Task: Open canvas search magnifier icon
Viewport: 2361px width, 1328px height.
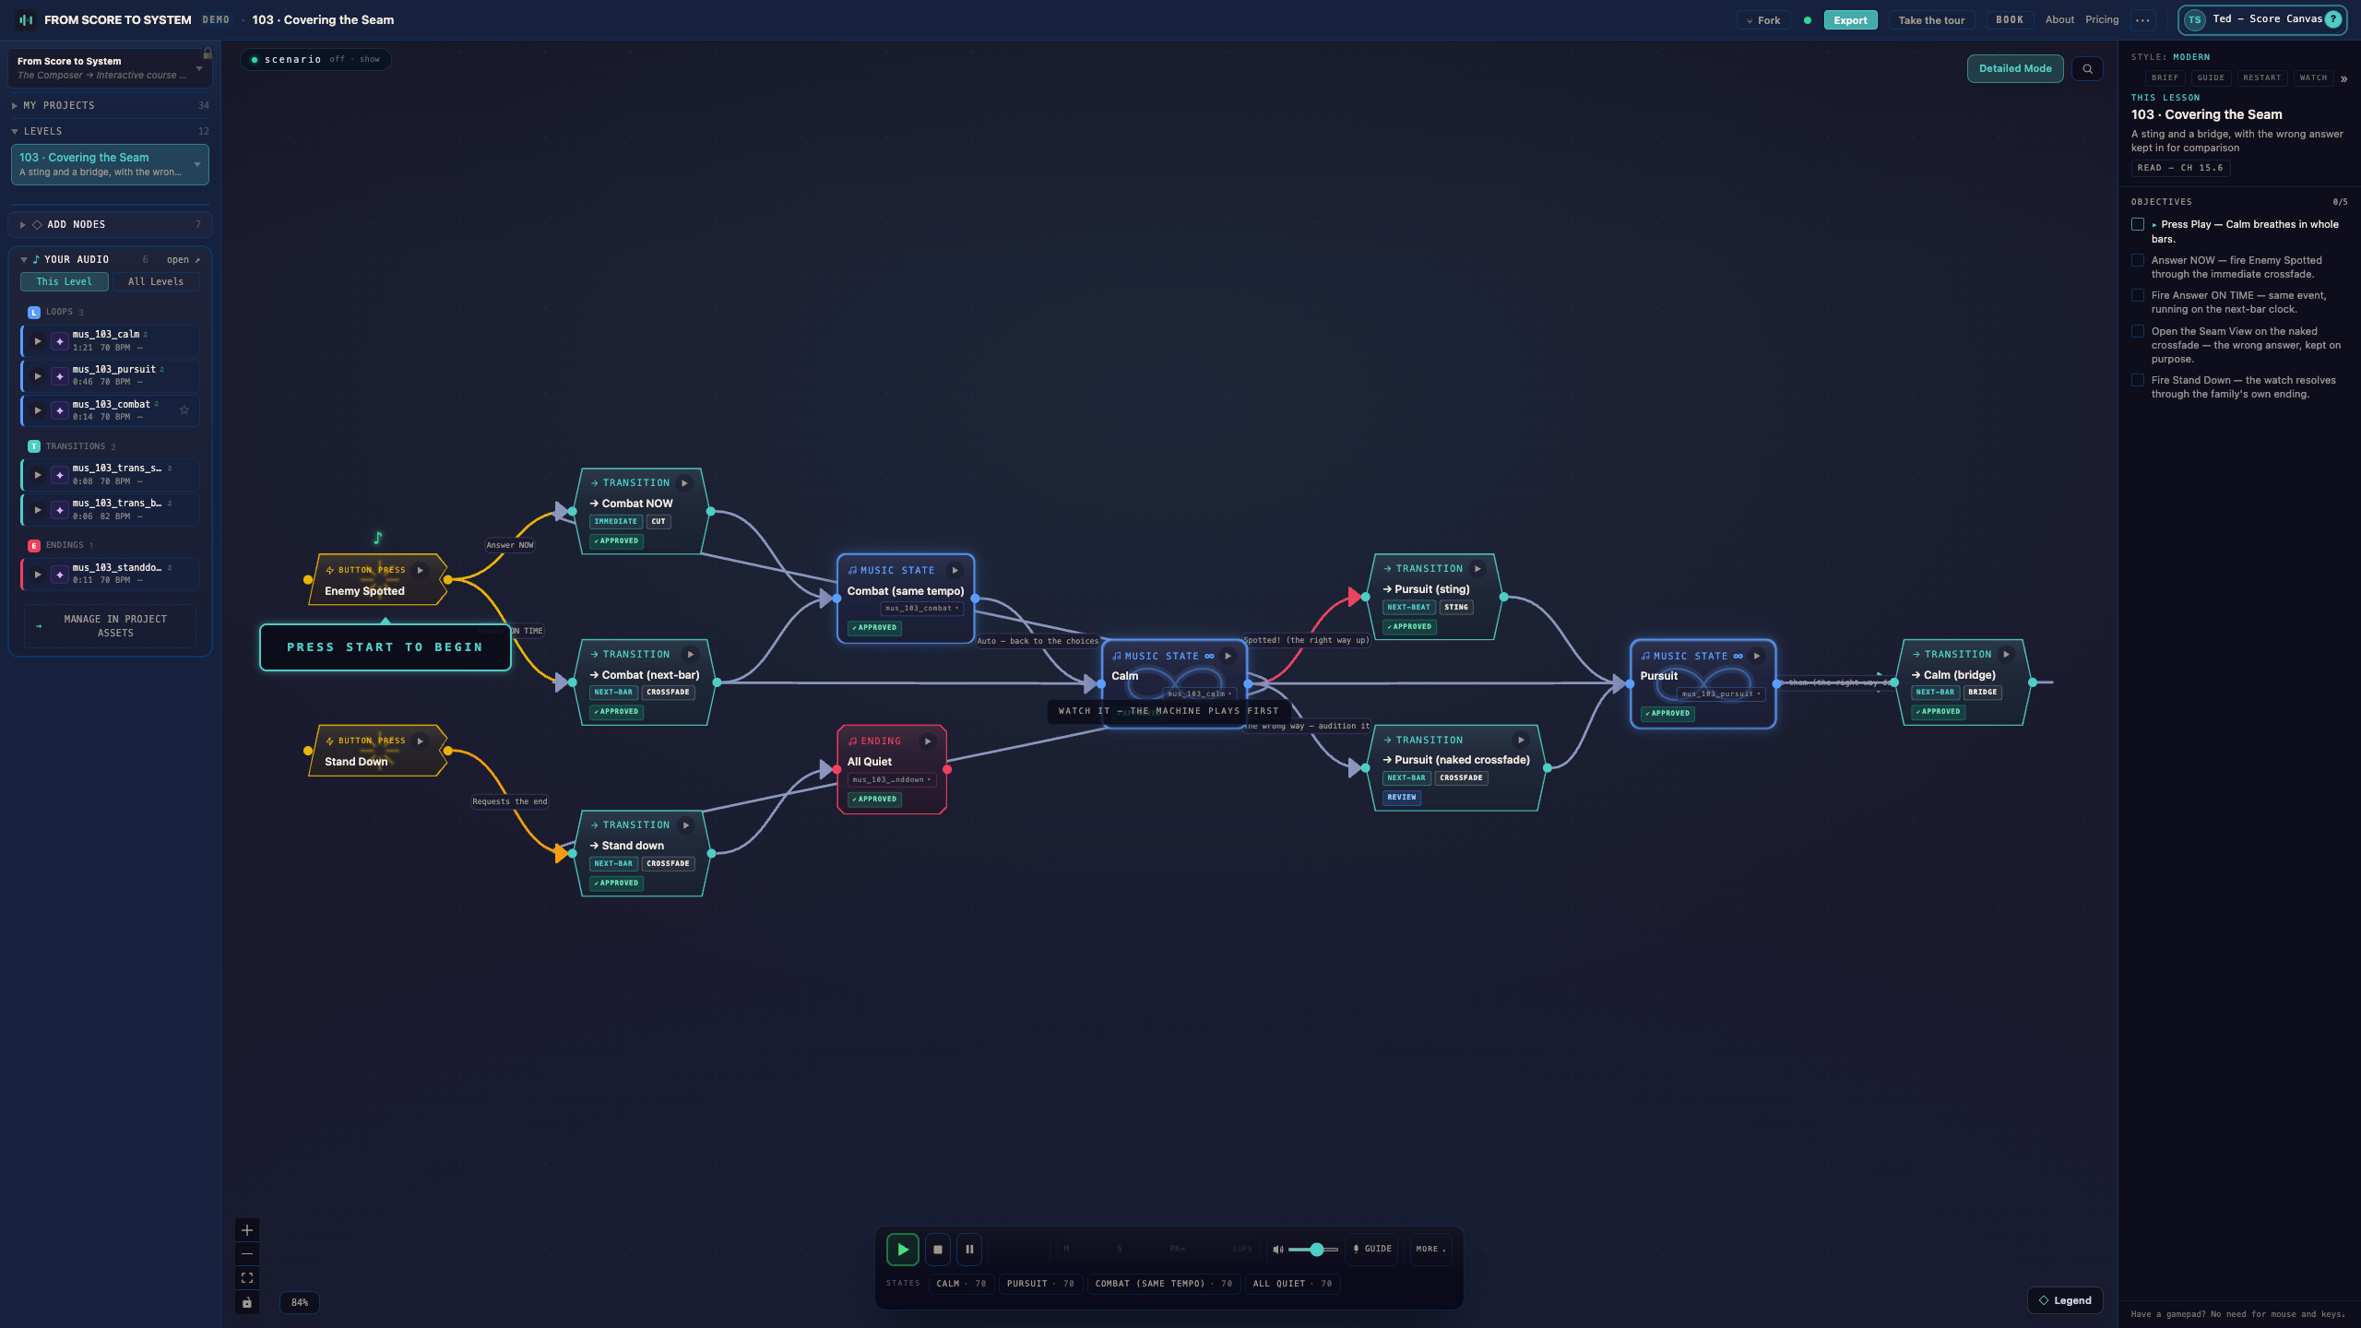Action: click(2087, 69)
